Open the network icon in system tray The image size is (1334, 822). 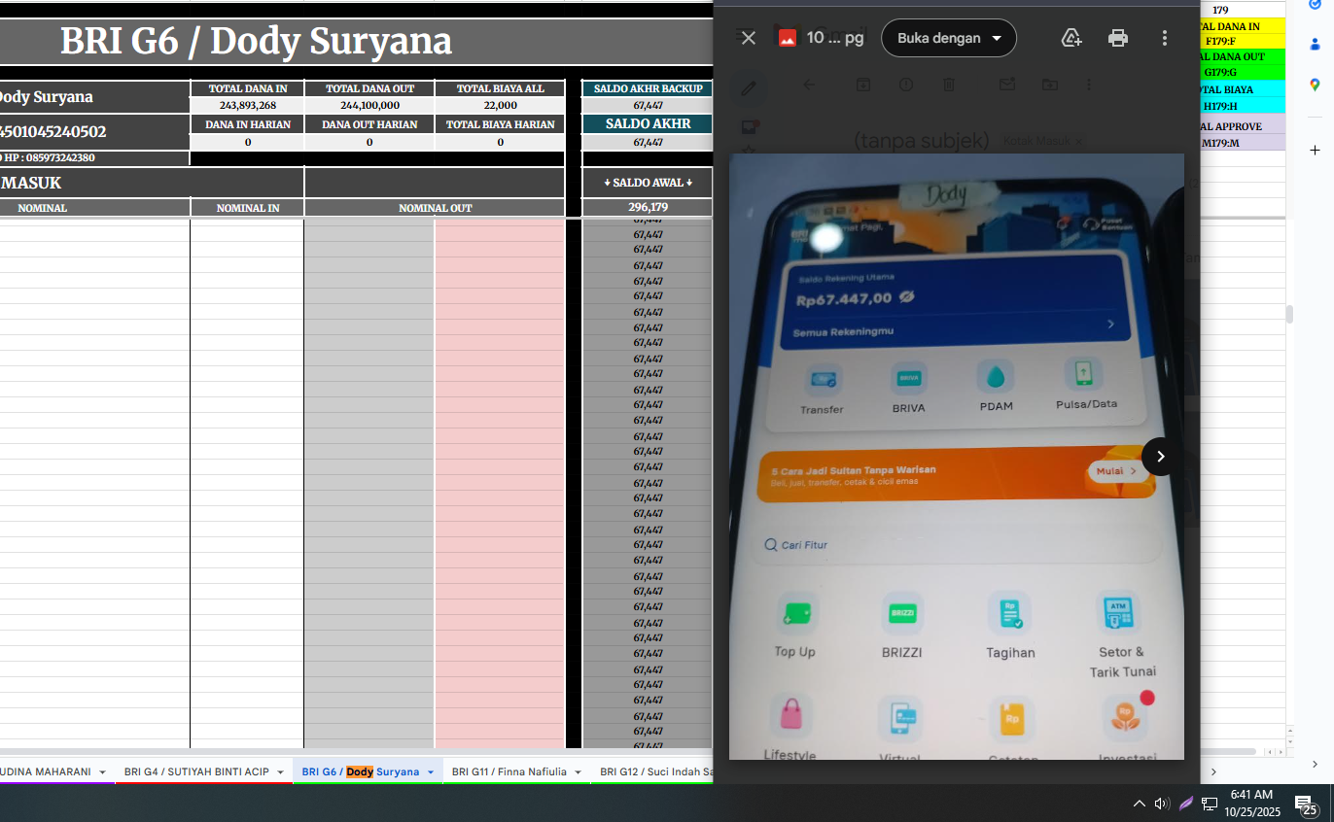coord(1210,804)
